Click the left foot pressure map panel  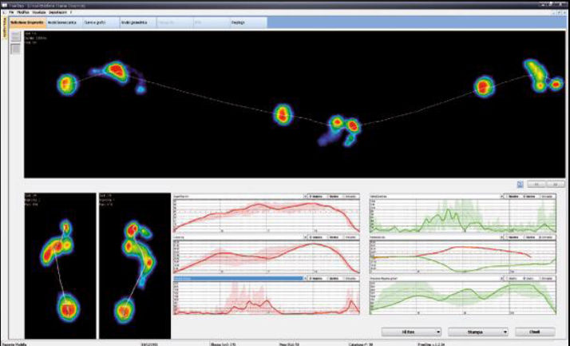[61, 266]
